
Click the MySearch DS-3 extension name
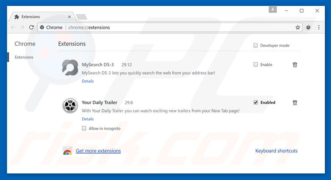98,65
